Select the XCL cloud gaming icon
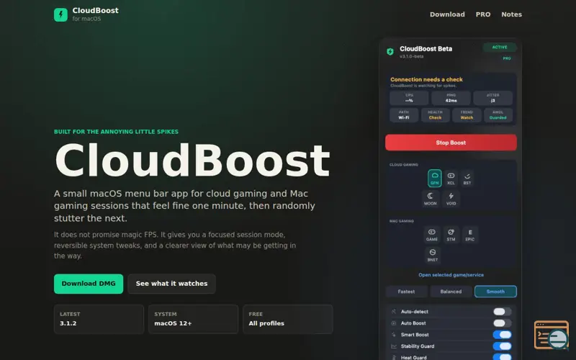The width and height of the screenshot is (576, 360). pyautogui.click(x=451, y=178)
